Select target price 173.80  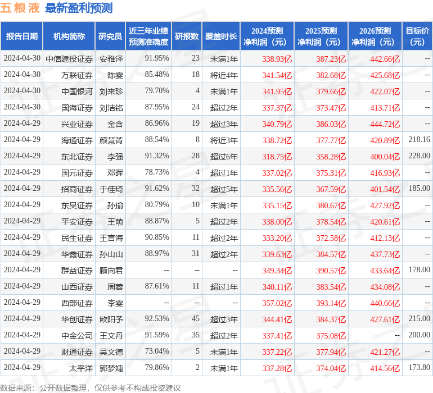(419, 367)
